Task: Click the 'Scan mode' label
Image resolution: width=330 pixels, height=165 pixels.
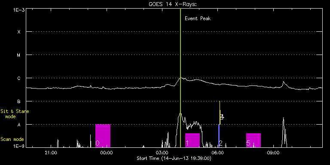Action: click(12, 139)
